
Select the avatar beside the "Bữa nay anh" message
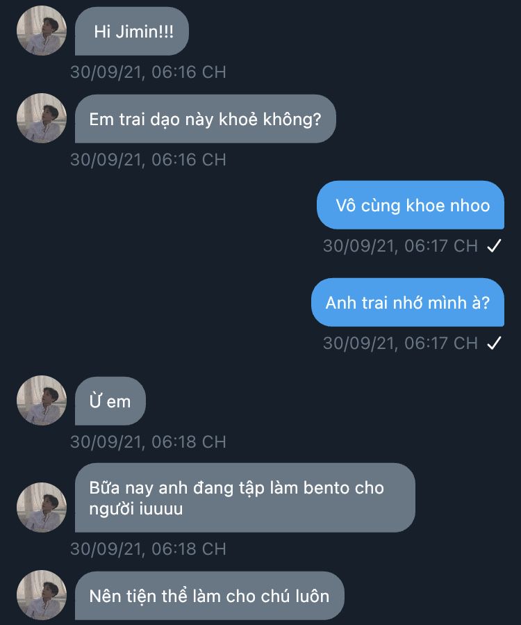pos(42,508)
